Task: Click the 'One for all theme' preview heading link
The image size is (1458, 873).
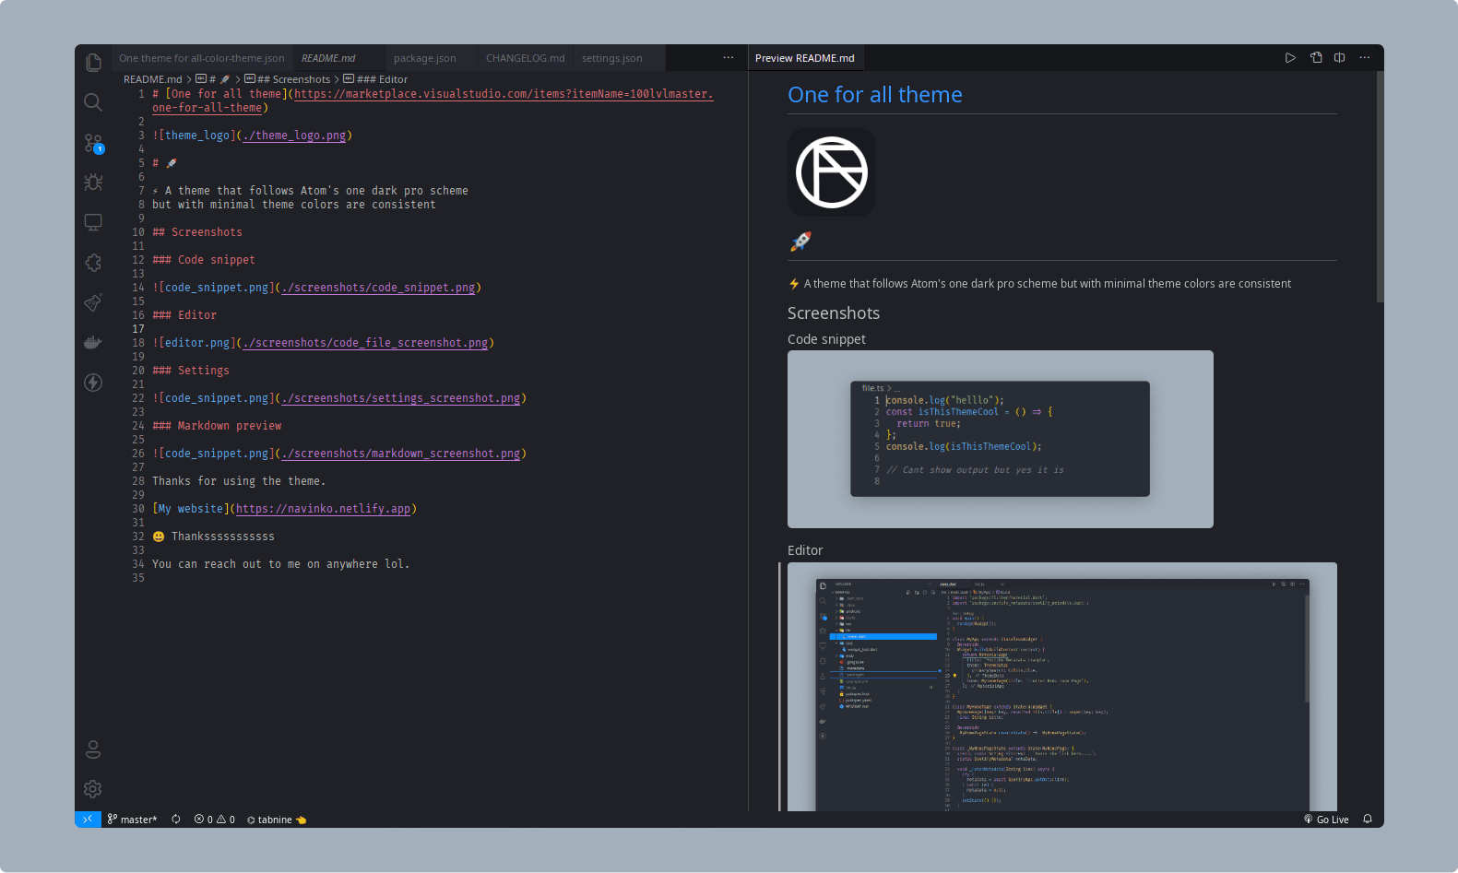Action: (874, 95)
